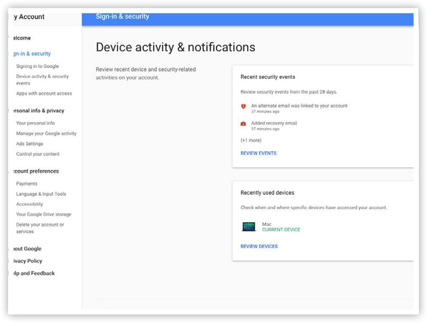The height and width of the screenshot is (325, 427).
Task: Select Sign-in & security in sidebar
Action: click(x=31, y=54)
